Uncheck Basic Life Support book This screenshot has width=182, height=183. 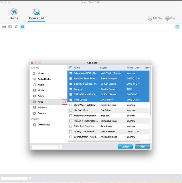(x=71, y=84)
